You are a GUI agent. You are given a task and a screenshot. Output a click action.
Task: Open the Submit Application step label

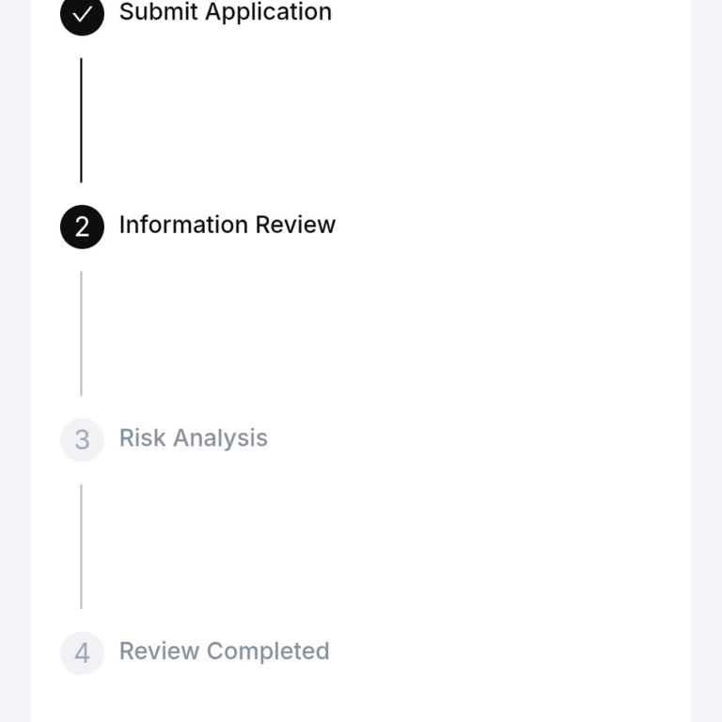point(225,12)
